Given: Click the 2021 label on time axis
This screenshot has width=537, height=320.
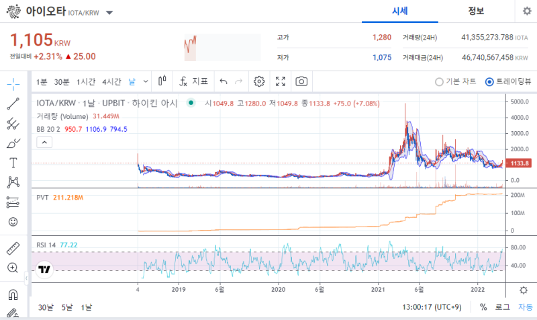Looking at the screenshot, I should [x=378, y=290].
